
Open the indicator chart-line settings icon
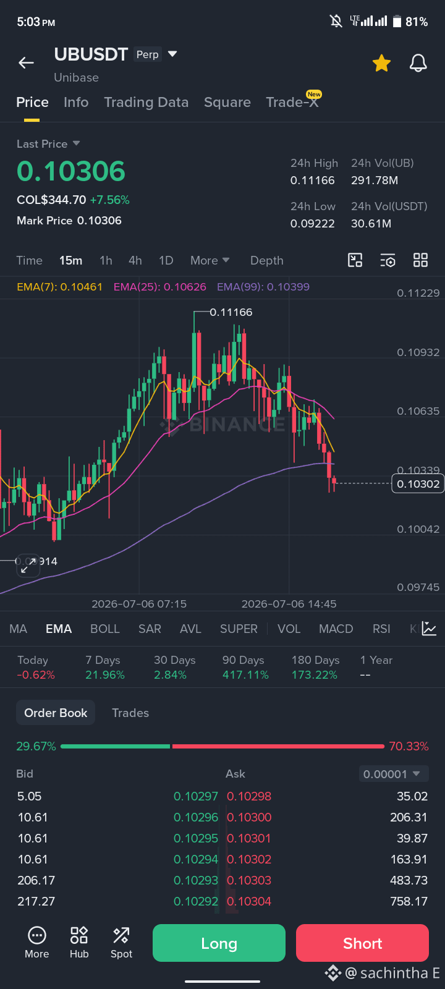(x=430, y=629)
